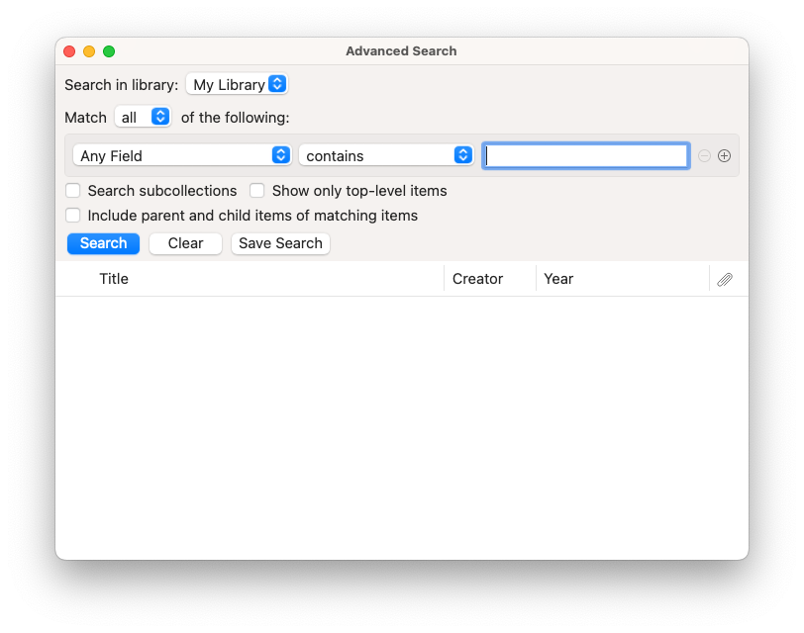Clear the search conditions
Image resolution: width=804 pixels, height=633 pixels.
pos(185,243)
